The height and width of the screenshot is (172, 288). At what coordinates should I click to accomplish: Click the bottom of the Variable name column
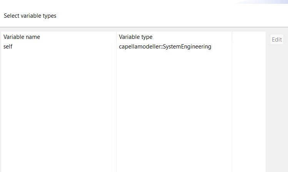point(58,165)
